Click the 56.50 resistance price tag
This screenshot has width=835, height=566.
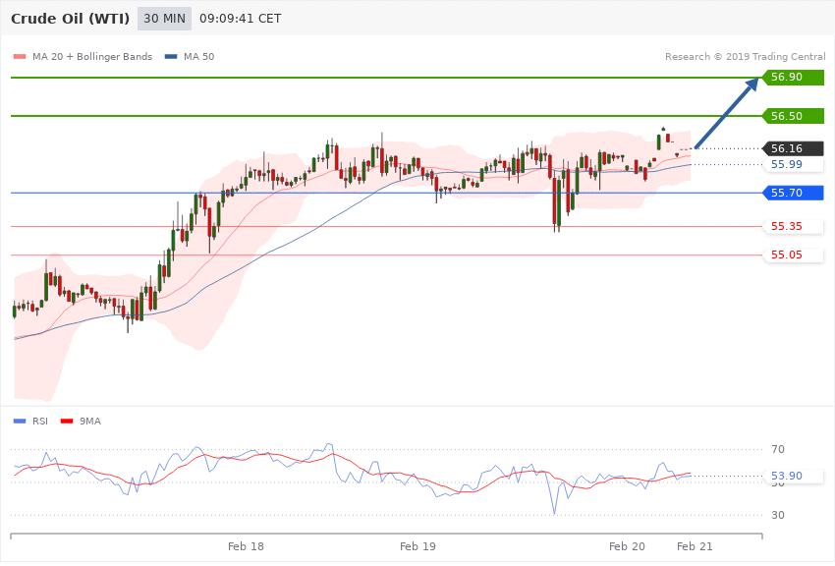(x=793, y=116)
